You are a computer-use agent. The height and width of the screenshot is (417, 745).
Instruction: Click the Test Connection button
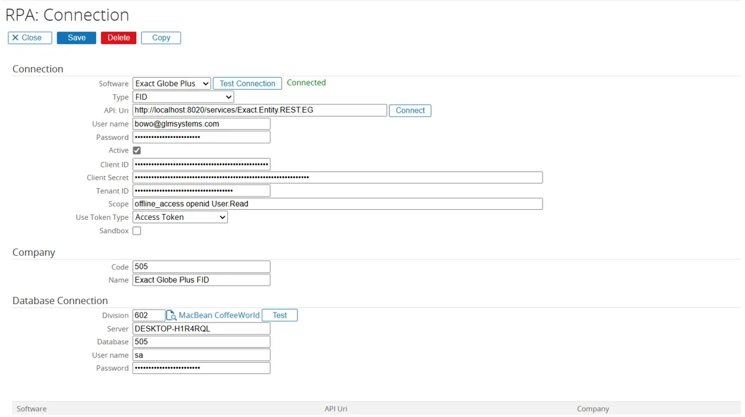[247, 84]
